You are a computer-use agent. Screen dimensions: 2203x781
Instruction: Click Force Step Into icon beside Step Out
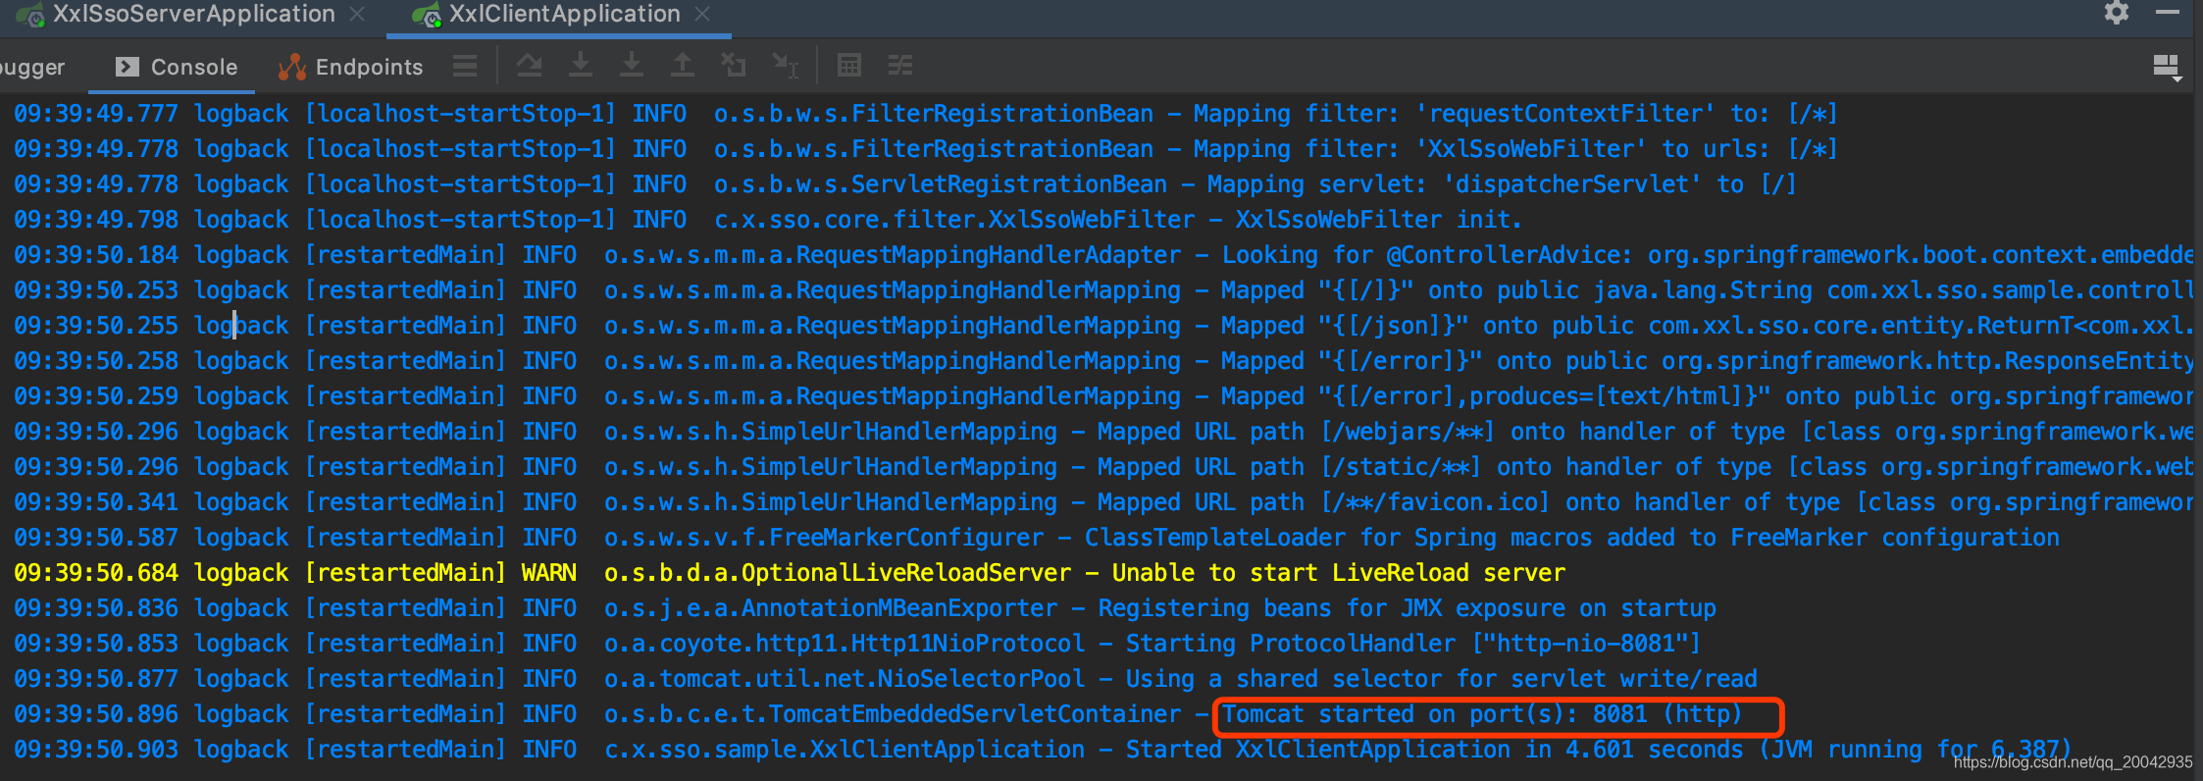click(x=632, y=66)
